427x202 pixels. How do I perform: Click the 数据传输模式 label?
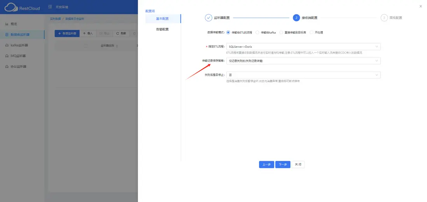tap(216, 32)
